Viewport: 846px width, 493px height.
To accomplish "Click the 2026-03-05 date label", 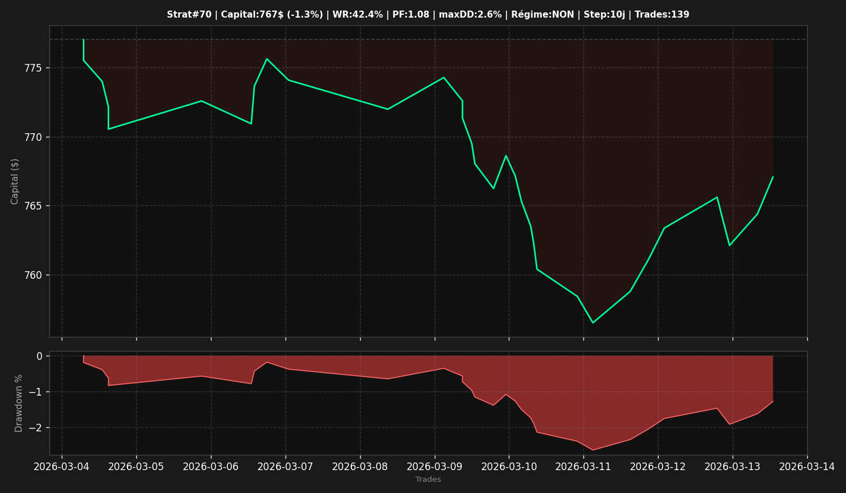I will pos(136,467).
